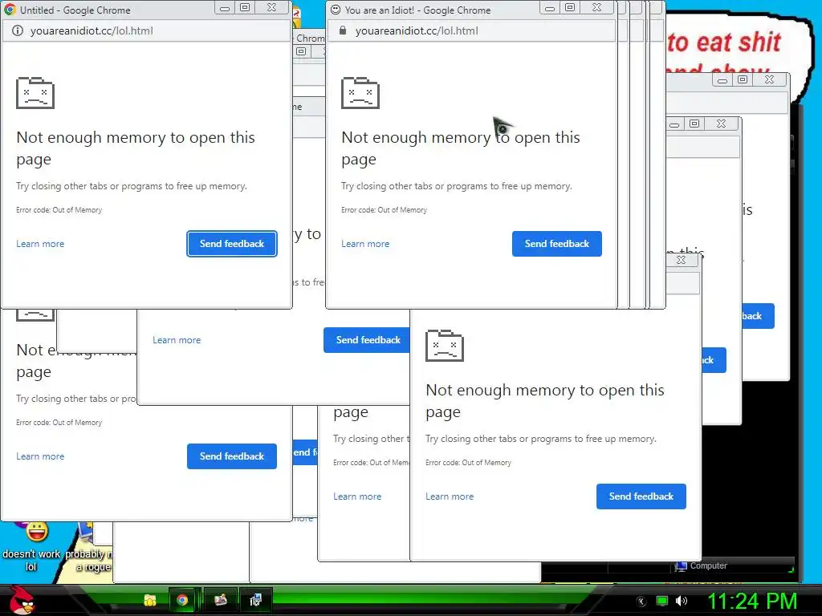Open the Angry Birds start button
Screen dimensions: 822x616
(22, 599)
